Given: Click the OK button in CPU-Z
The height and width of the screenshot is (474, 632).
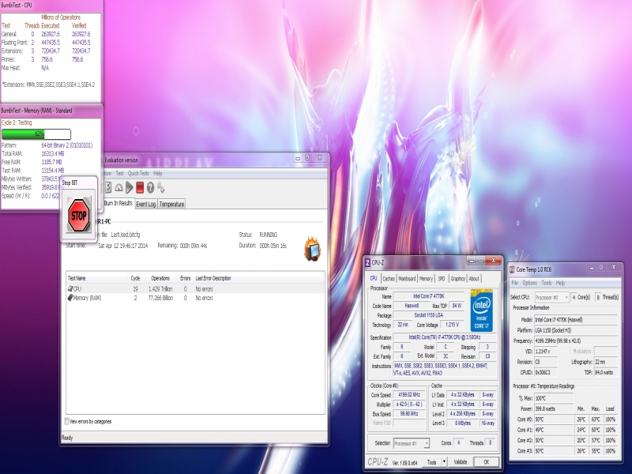Looking at the screenshot, I should tap(486, 462).
